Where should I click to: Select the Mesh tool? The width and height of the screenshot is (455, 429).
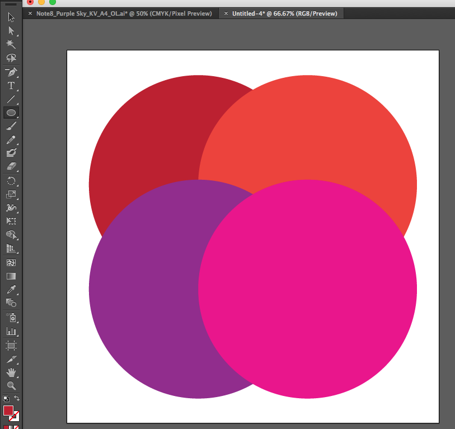click(x=11, y=263)
